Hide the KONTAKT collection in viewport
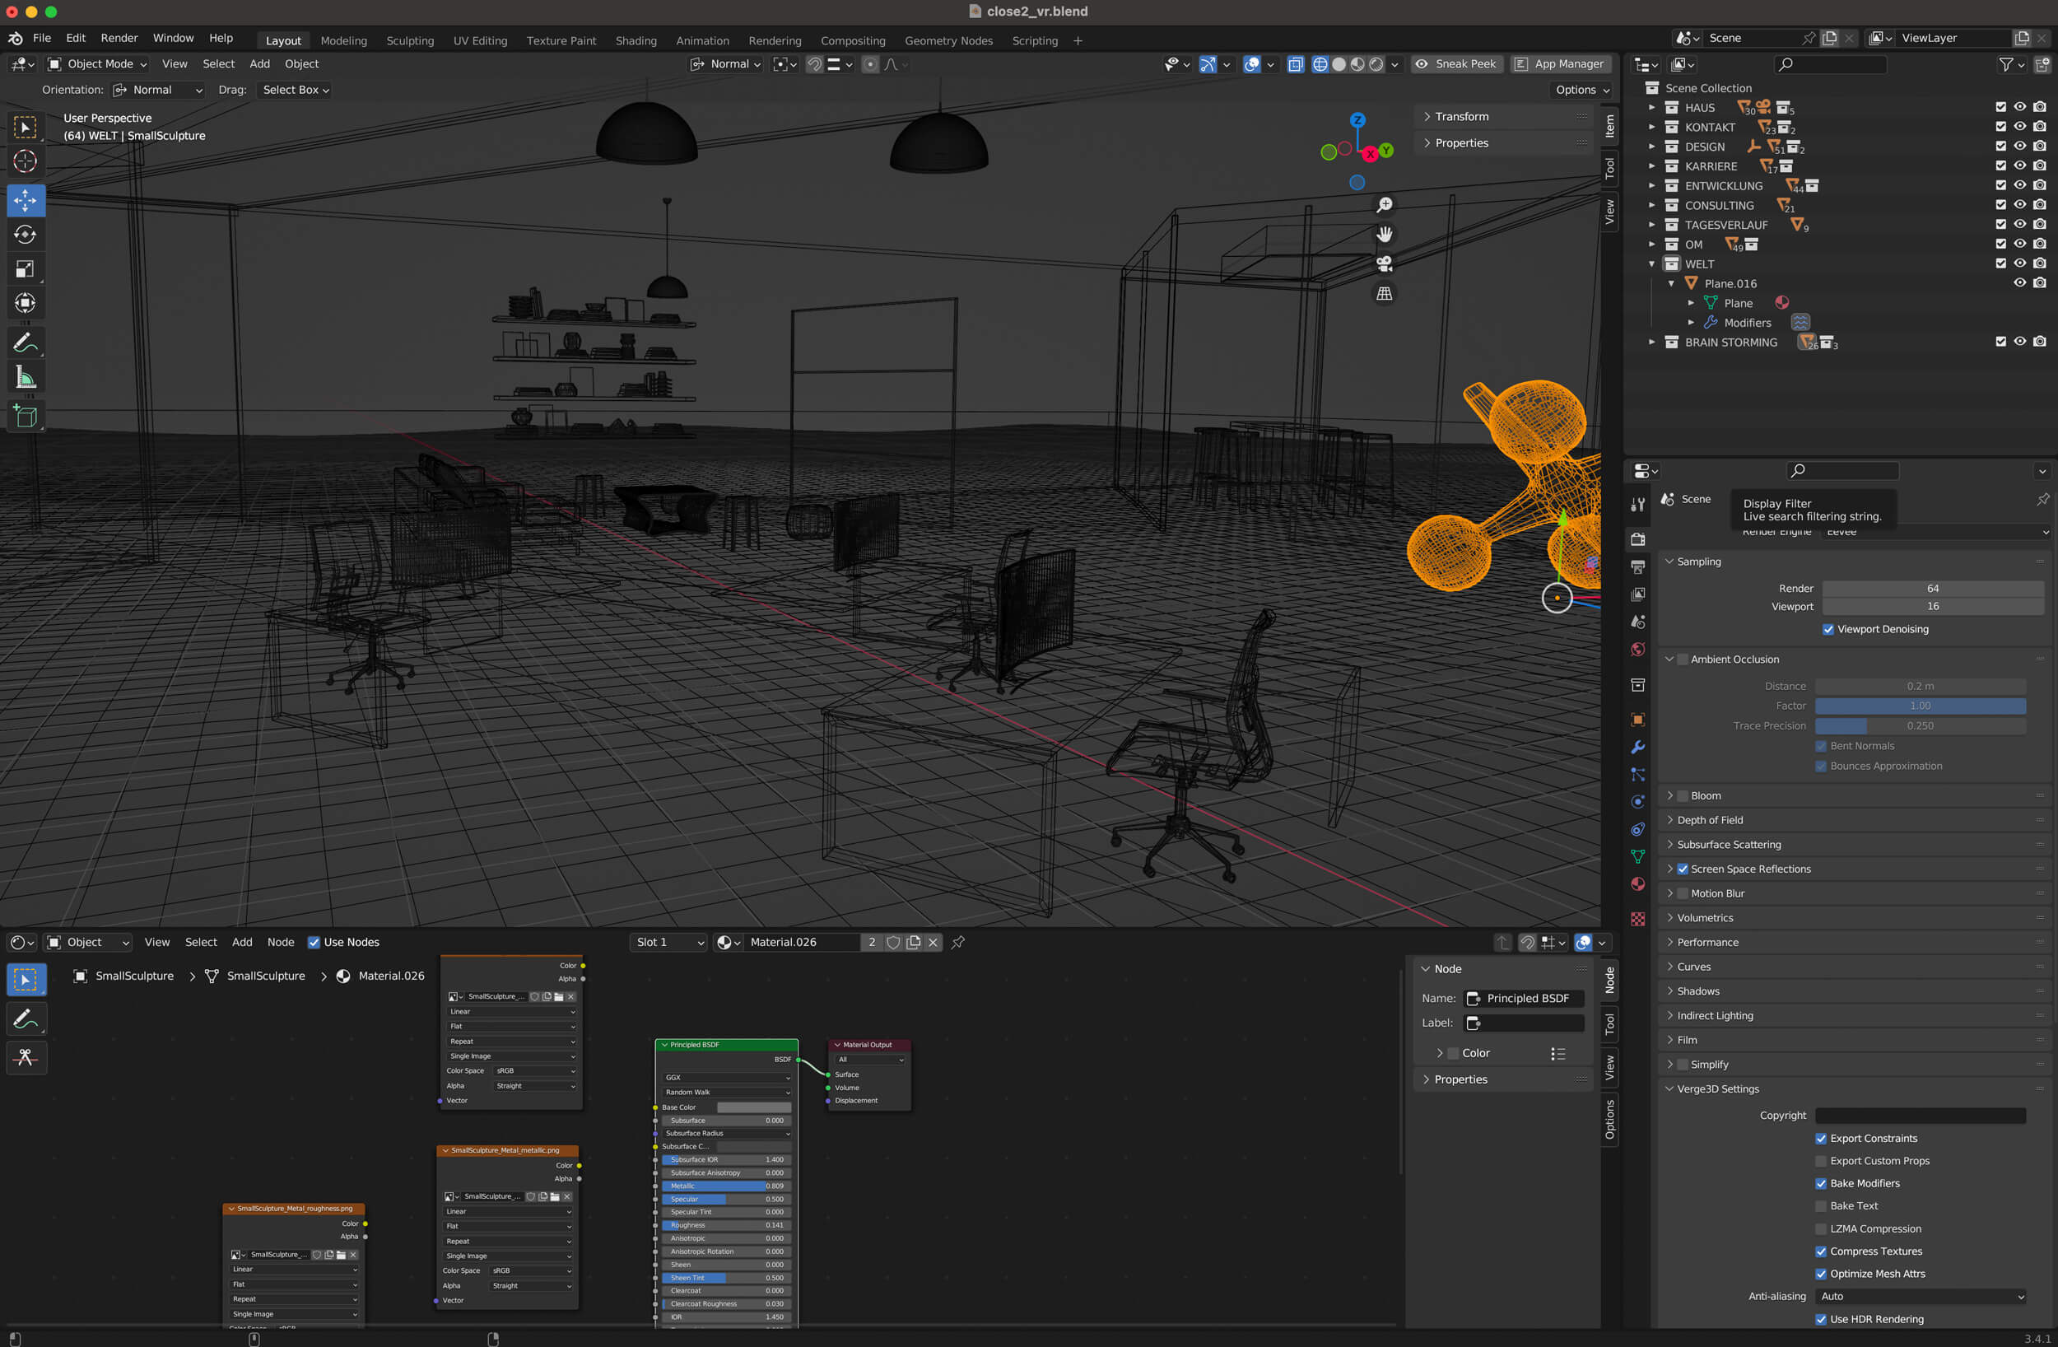The image size is (2058, 1347). (x=2020, y=127)
